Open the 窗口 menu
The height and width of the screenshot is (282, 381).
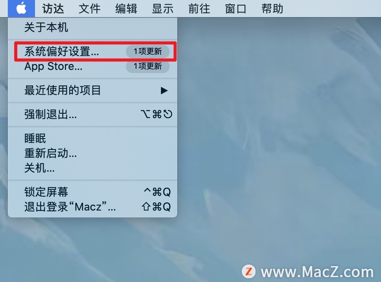click(236, 9)
